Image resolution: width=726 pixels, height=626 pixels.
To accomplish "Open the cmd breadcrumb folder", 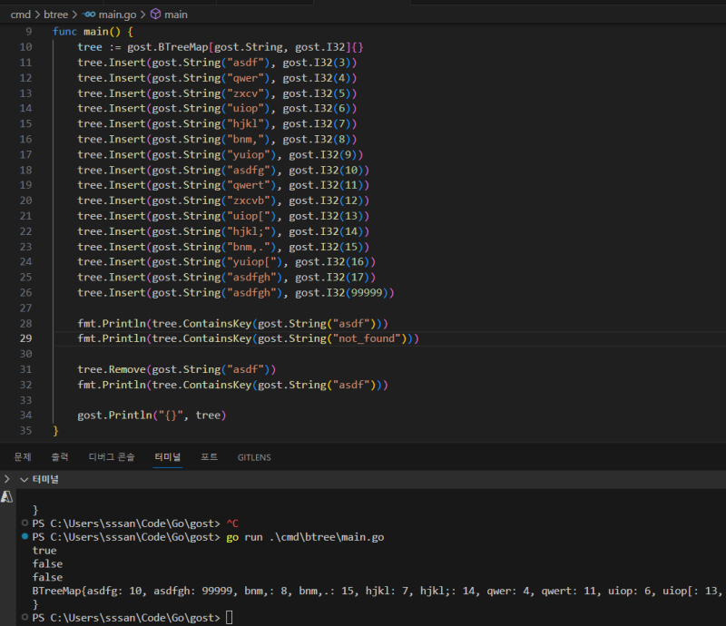I will pyautogui.click(x=20, y=15).
